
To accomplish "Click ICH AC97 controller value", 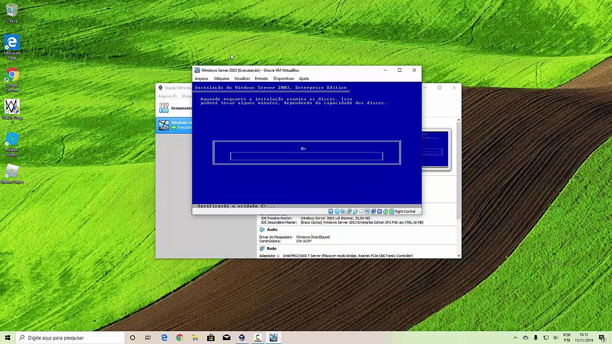I will tap(304, 241).
